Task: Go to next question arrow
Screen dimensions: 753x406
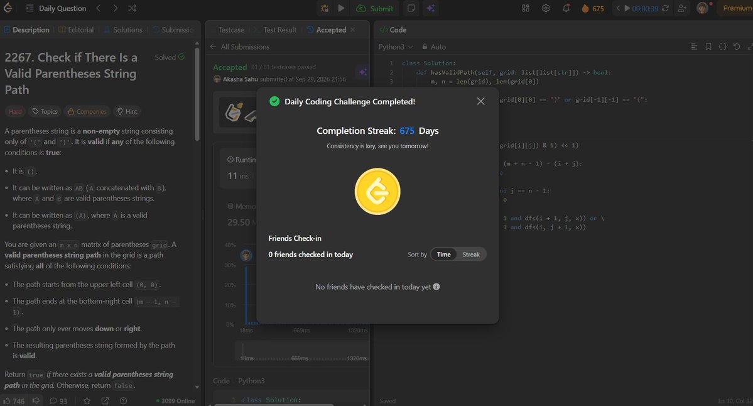Action: click(116, 8)
